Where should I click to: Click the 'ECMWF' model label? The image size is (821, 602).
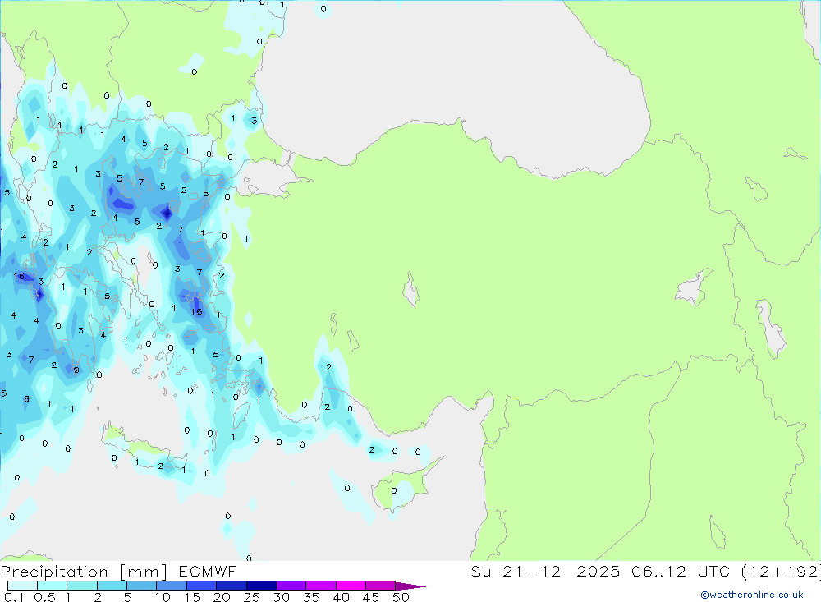pos(208,571)
